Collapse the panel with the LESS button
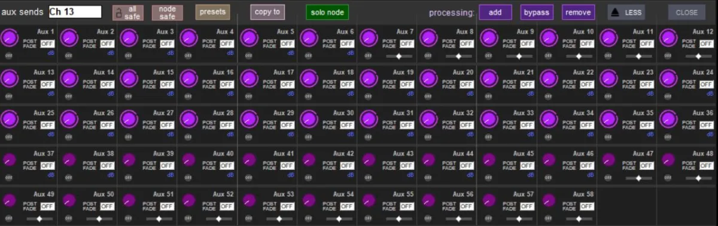The image size is (718, 226). 626,13
